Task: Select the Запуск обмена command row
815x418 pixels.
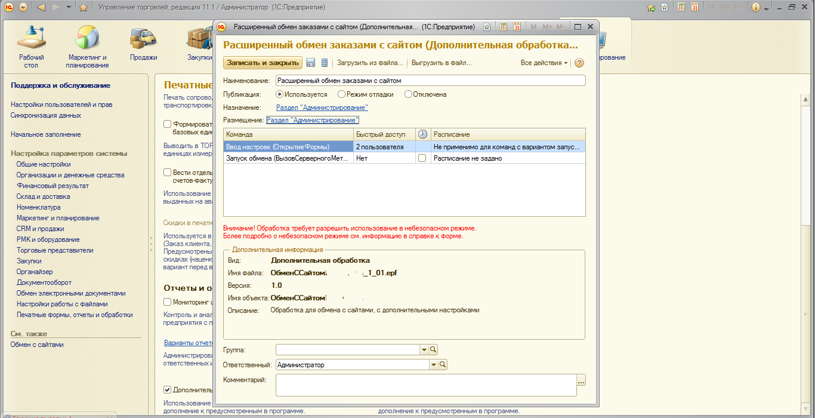Action: coord(404,158)
